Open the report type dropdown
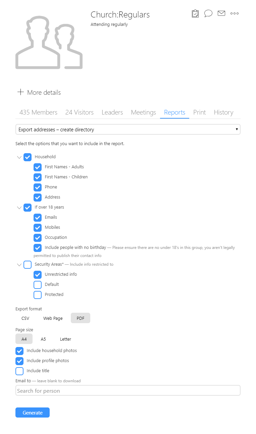The height and width of the screenshot is (434, 256). (128, 129)
